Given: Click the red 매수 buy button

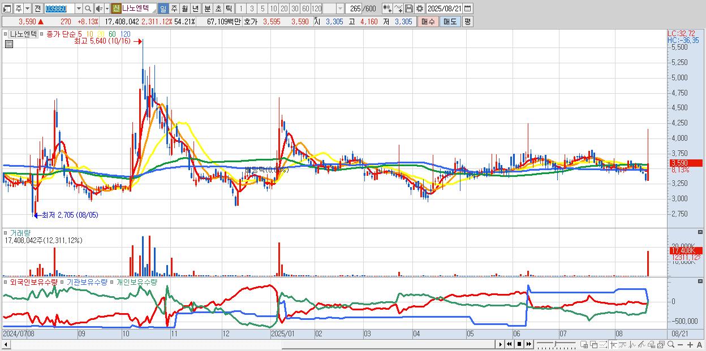Looking at the screenshot, I should (428, 21).
